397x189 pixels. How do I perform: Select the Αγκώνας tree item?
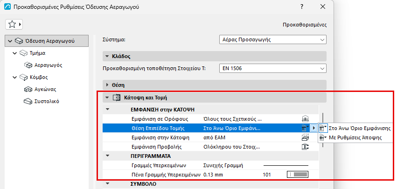pos(45,90)
